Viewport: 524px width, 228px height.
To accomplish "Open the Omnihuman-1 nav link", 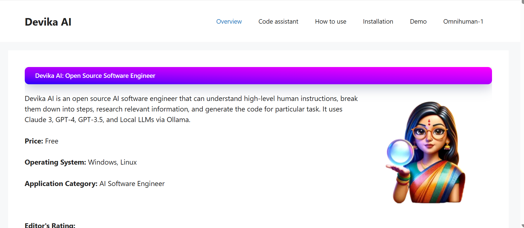I will 463,21.
